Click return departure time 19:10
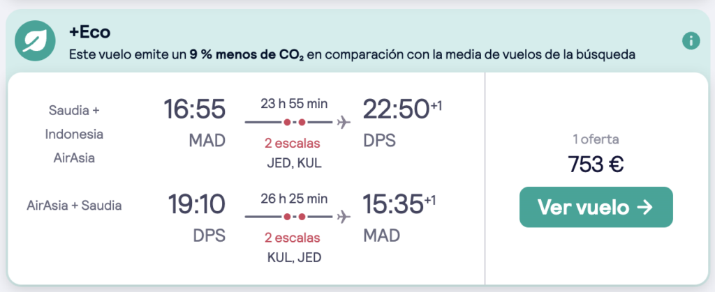 [x=196, y=204]
